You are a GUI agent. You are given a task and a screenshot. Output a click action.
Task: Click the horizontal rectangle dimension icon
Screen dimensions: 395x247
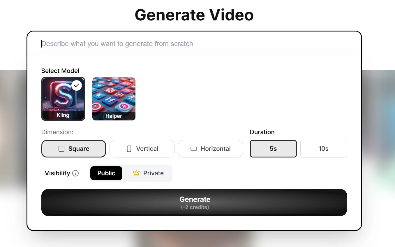pyautogui.click(x=194, y=149)
